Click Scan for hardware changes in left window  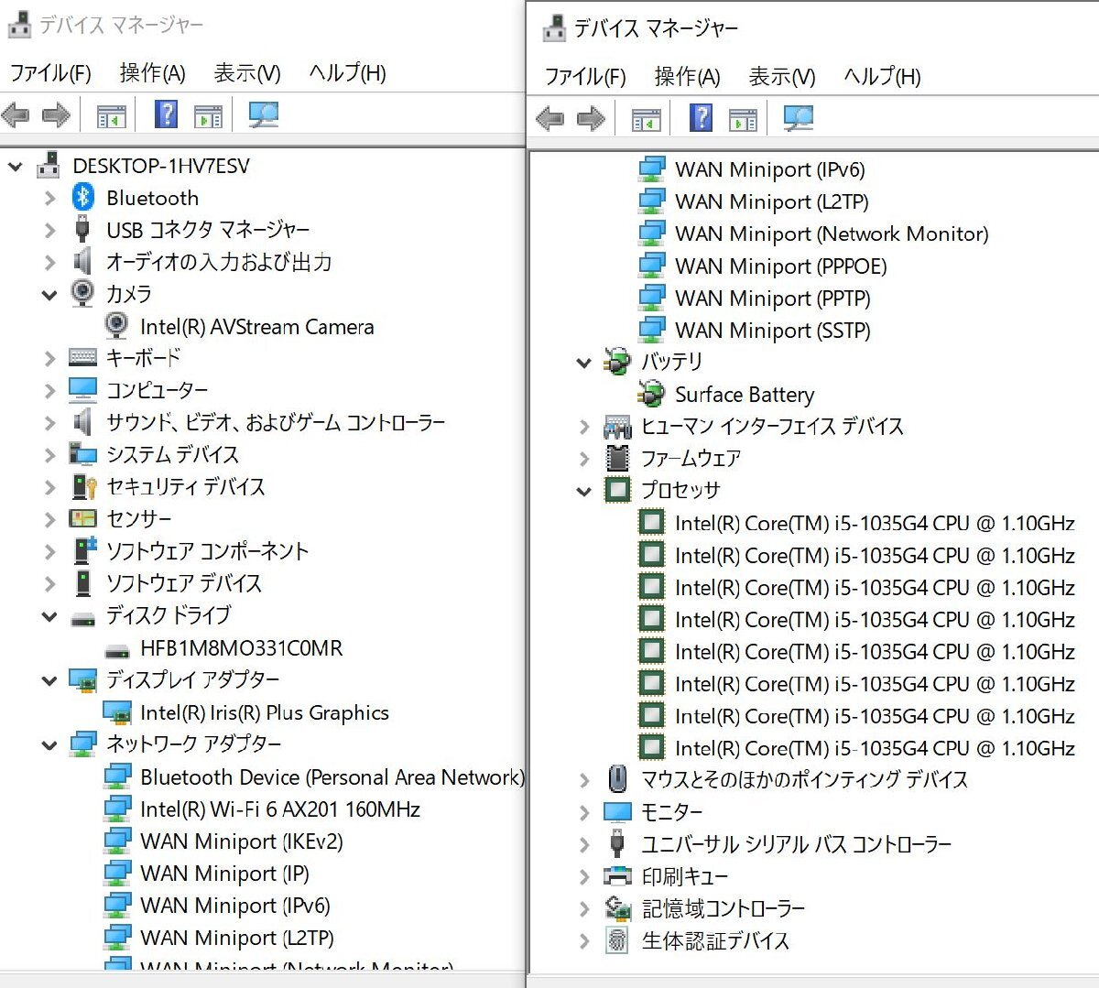[263, 114]
